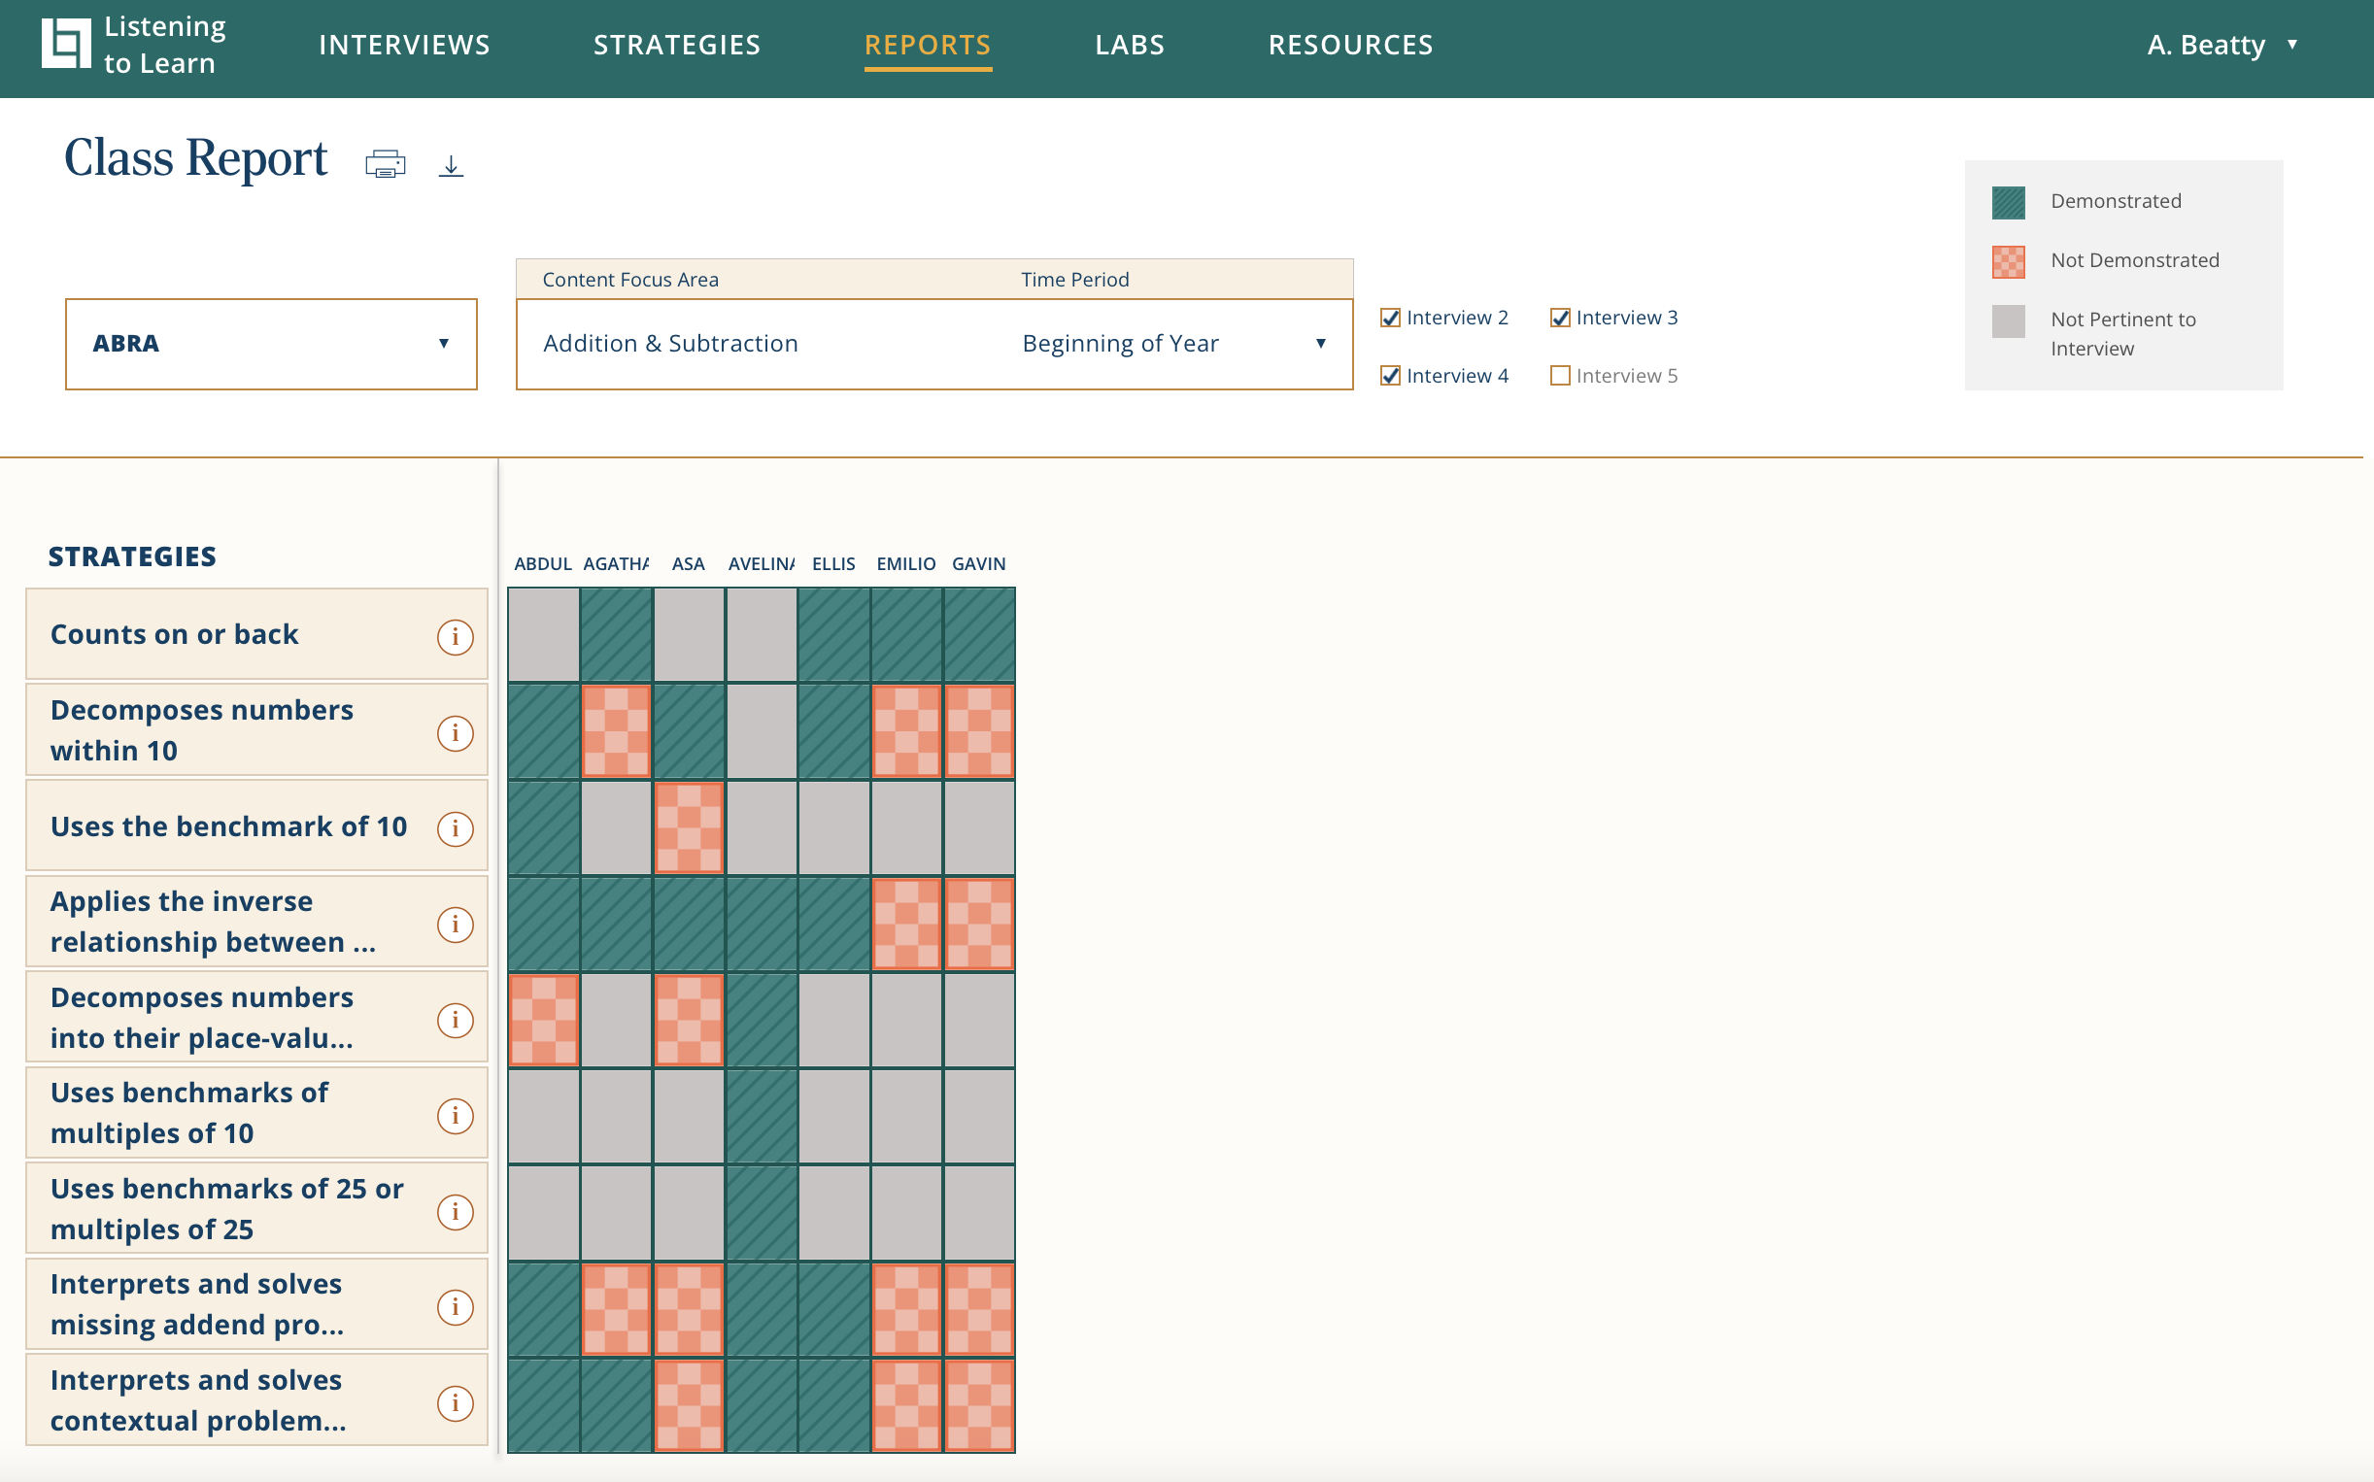Click the print report icon

386,164
